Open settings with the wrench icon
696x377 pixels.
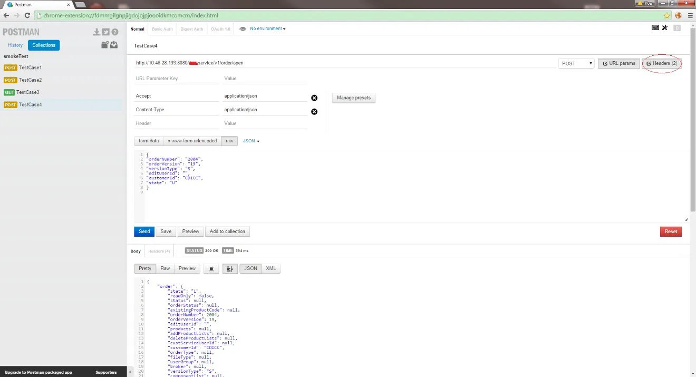tap(665, 28)
